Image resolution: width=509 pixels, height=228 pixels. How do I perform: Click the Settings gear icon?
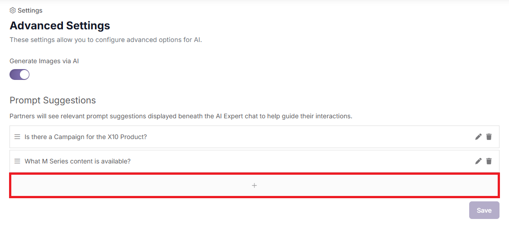pos(13,10)
